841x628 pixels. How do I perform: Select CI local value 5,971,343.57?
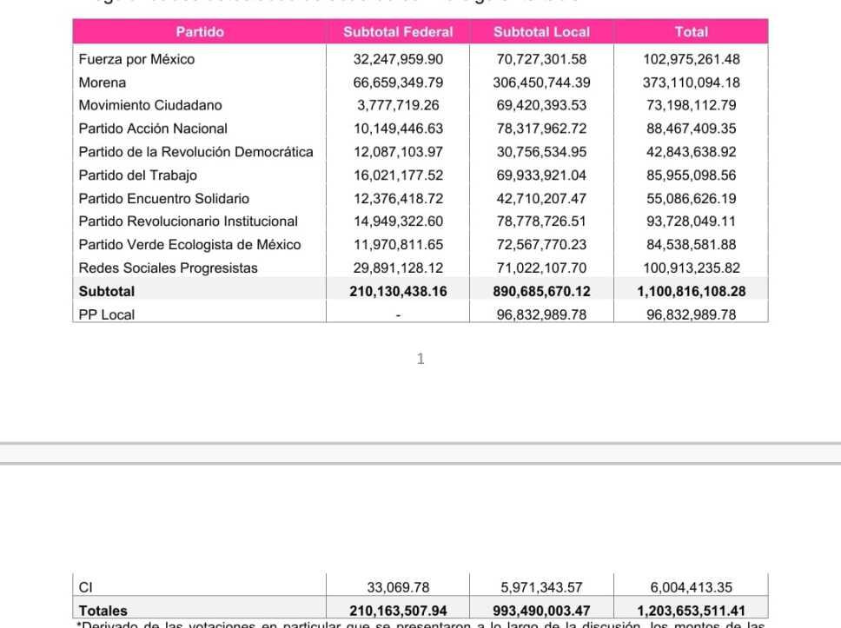[542, 587]
